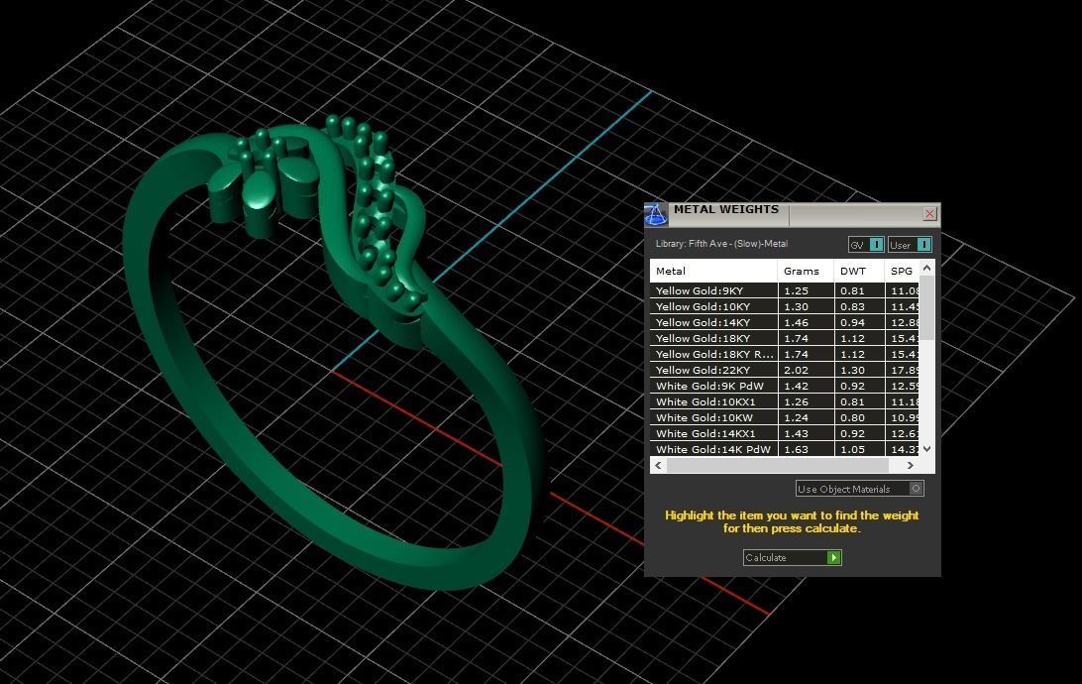This screenshot has width=1082, height=684.
Task: Close the Metal Weights panel
Action: (929, 213)
